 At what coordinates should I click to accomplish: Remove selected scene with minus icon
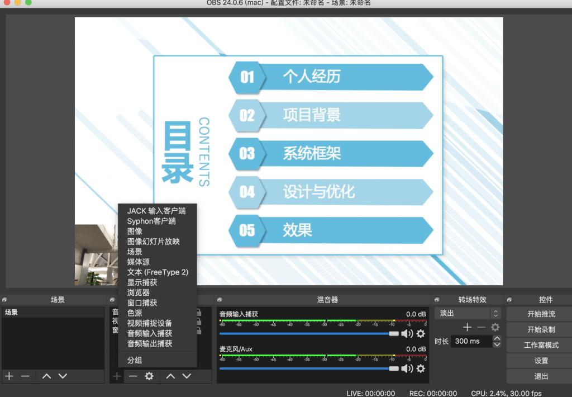click(24, 376)
